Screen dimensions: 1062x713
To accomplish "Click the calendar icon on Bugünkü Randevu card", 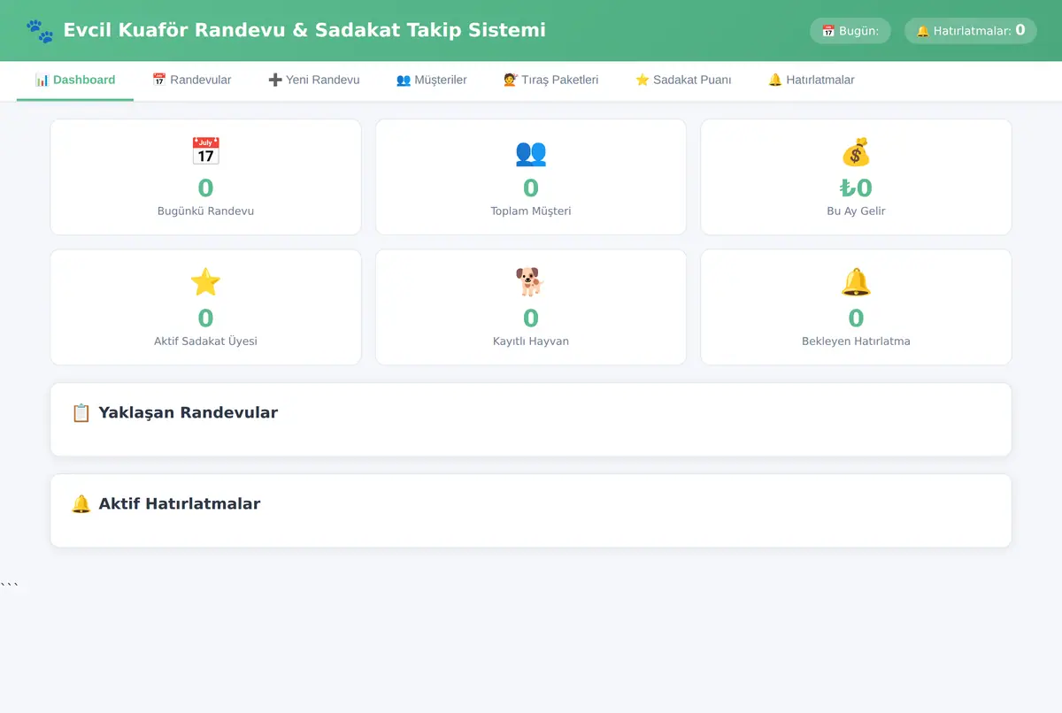I will coord(205,152).
